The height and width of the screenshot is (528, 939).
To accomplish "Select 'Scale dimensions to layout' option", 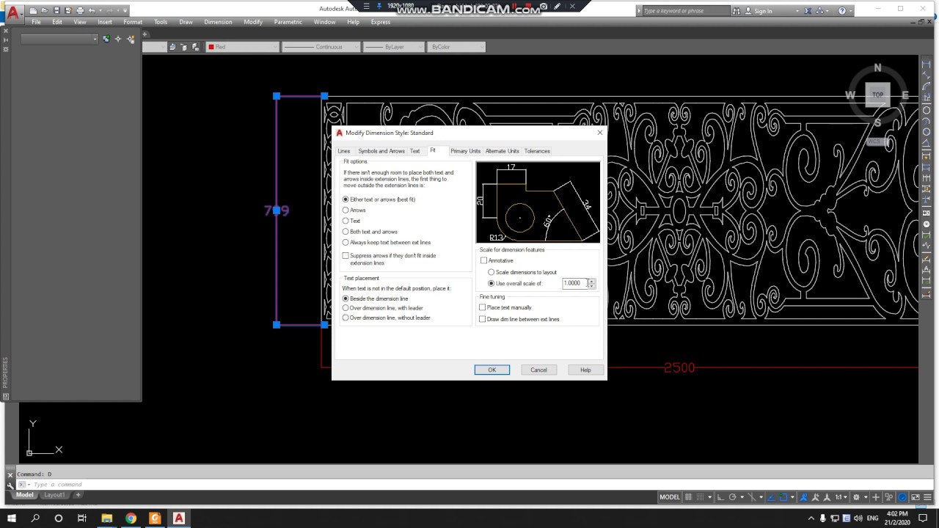I will (522, 272).
